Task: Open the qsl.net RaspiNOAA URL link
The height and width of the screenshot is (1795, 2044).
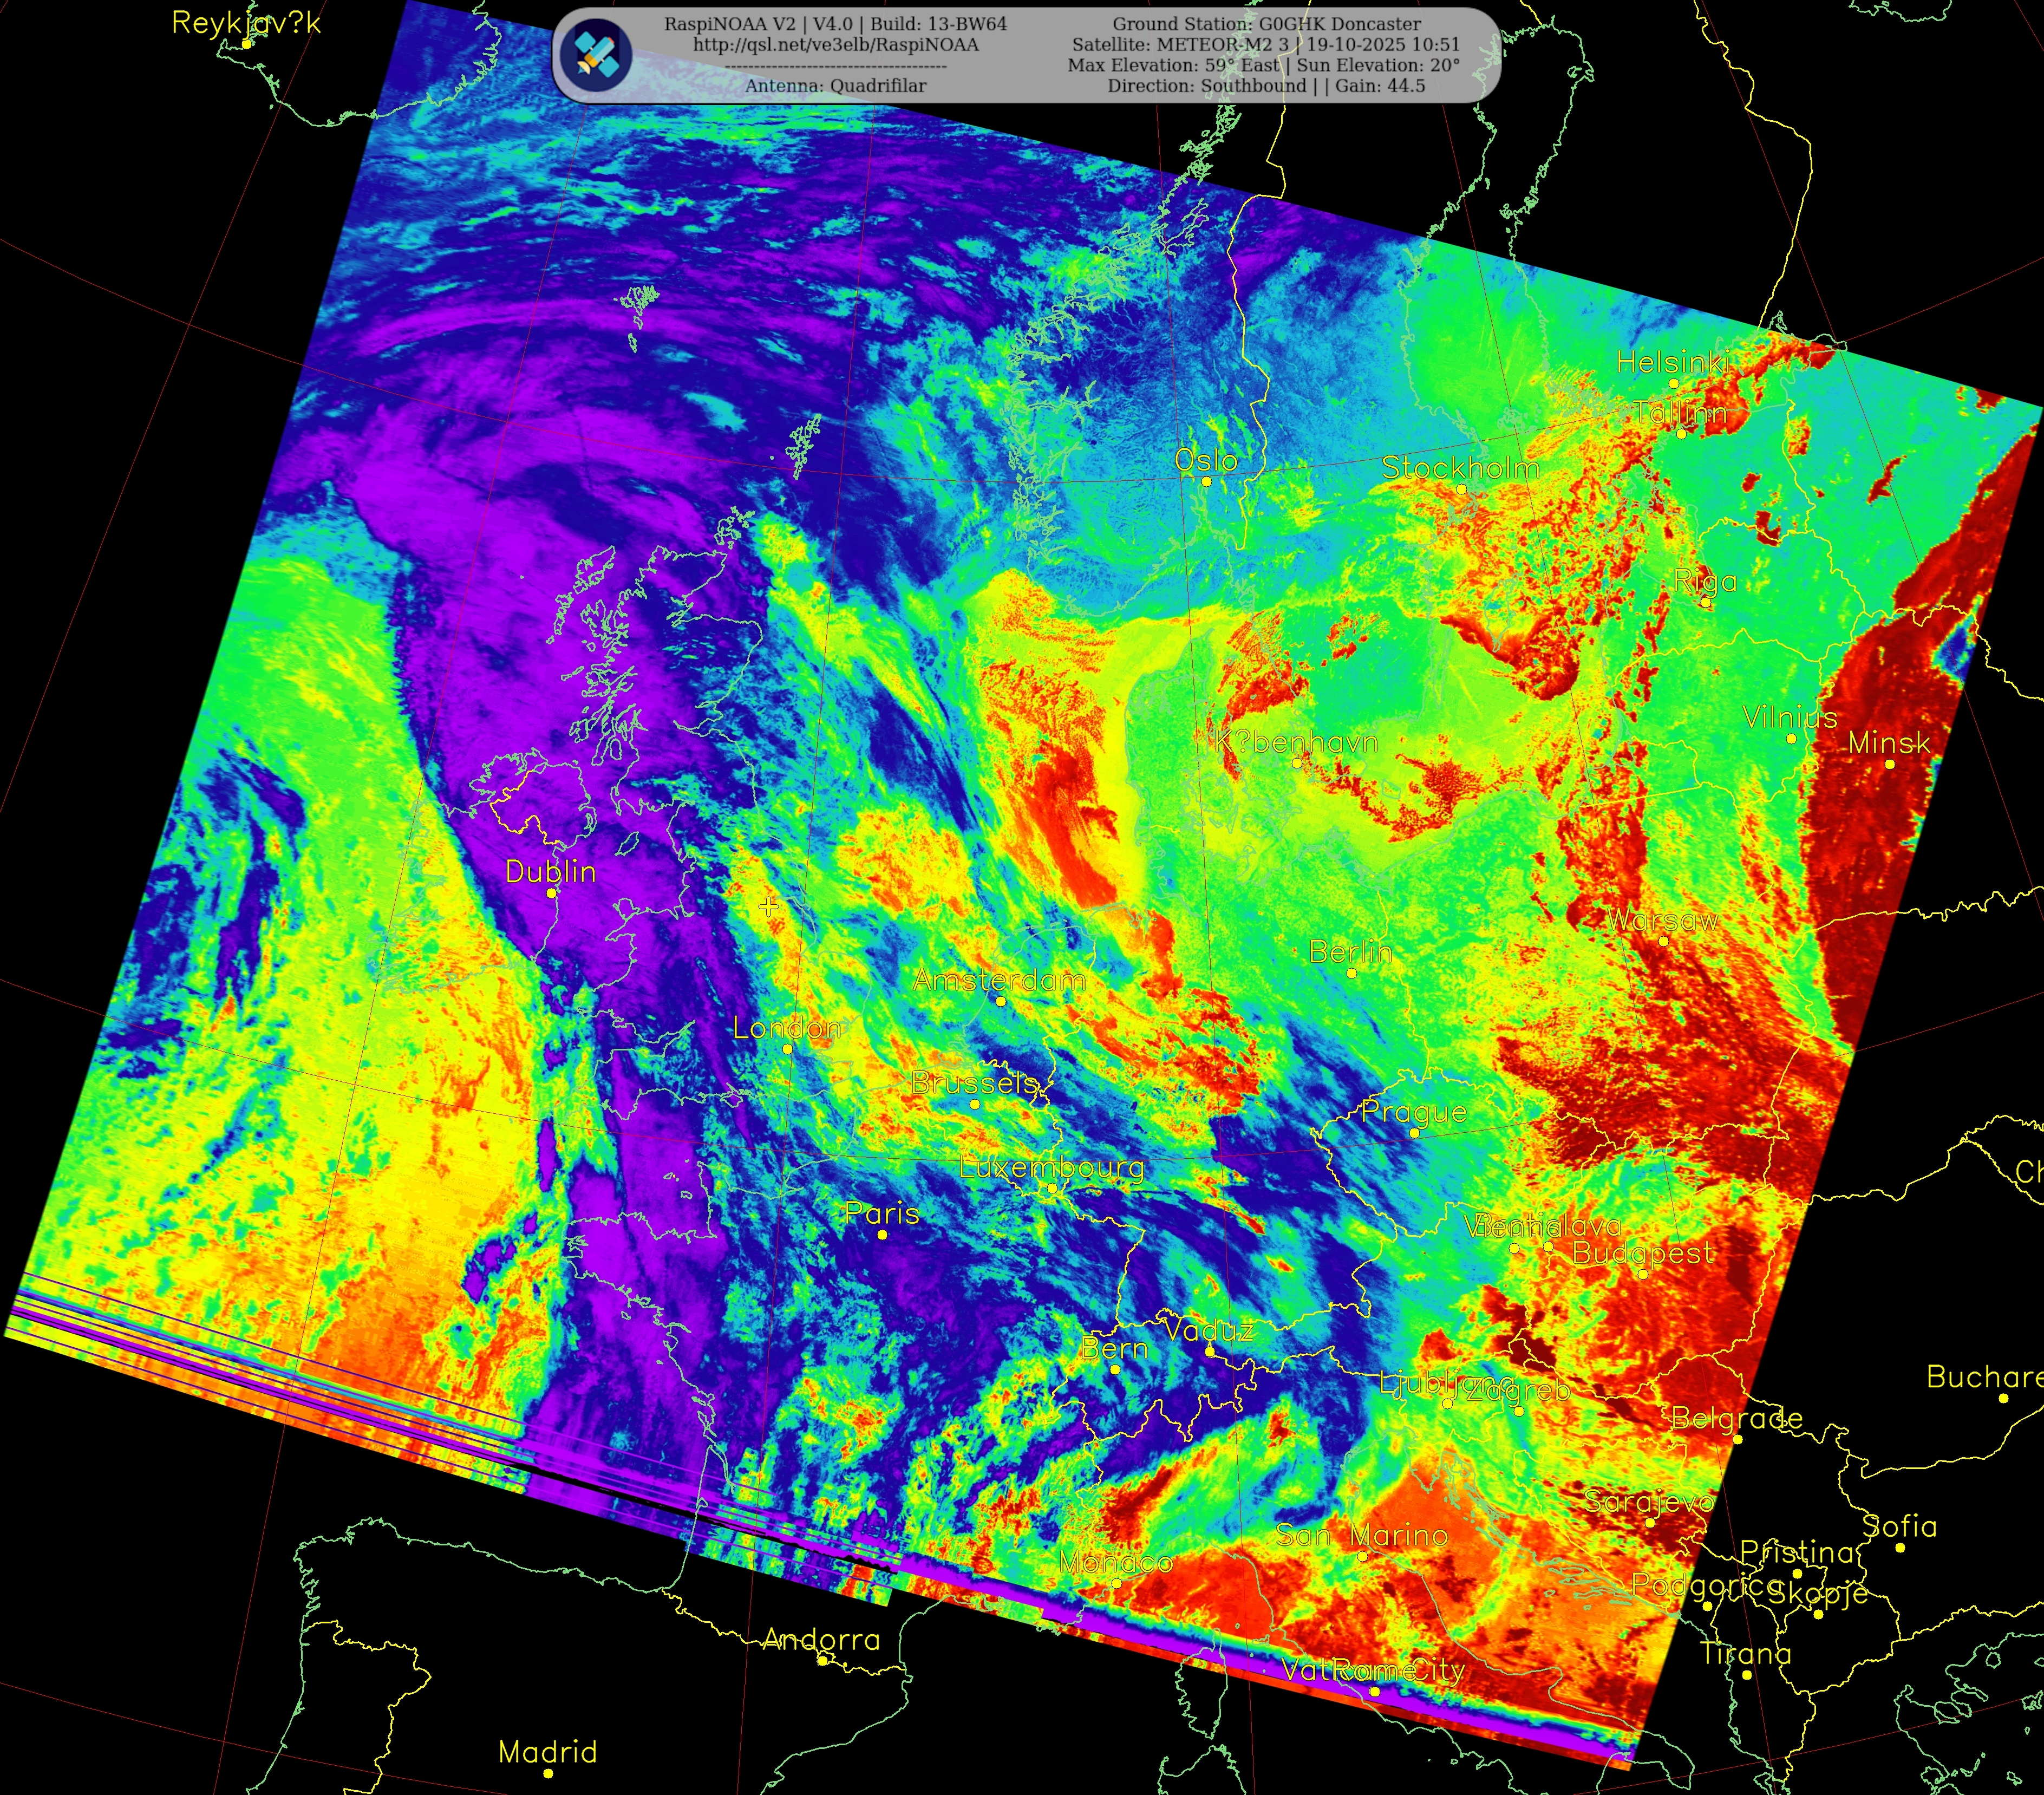Action: [835, 45]
